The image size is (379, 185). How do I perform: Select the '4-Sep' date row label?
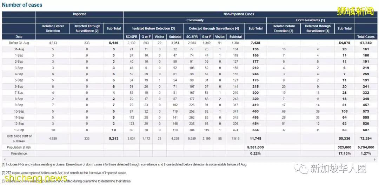click(x=19, y=74)
